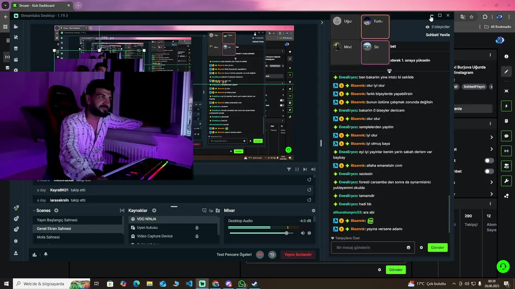Open notifications bell in Streamlabs footer
Image resolution: width=515 pixels, height=289 pixels.
tap(45, 254)
